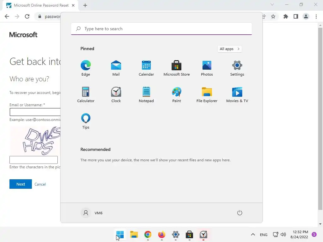Launch Notepad
This screenshot has width=323, height=242.
pos(146,95)
